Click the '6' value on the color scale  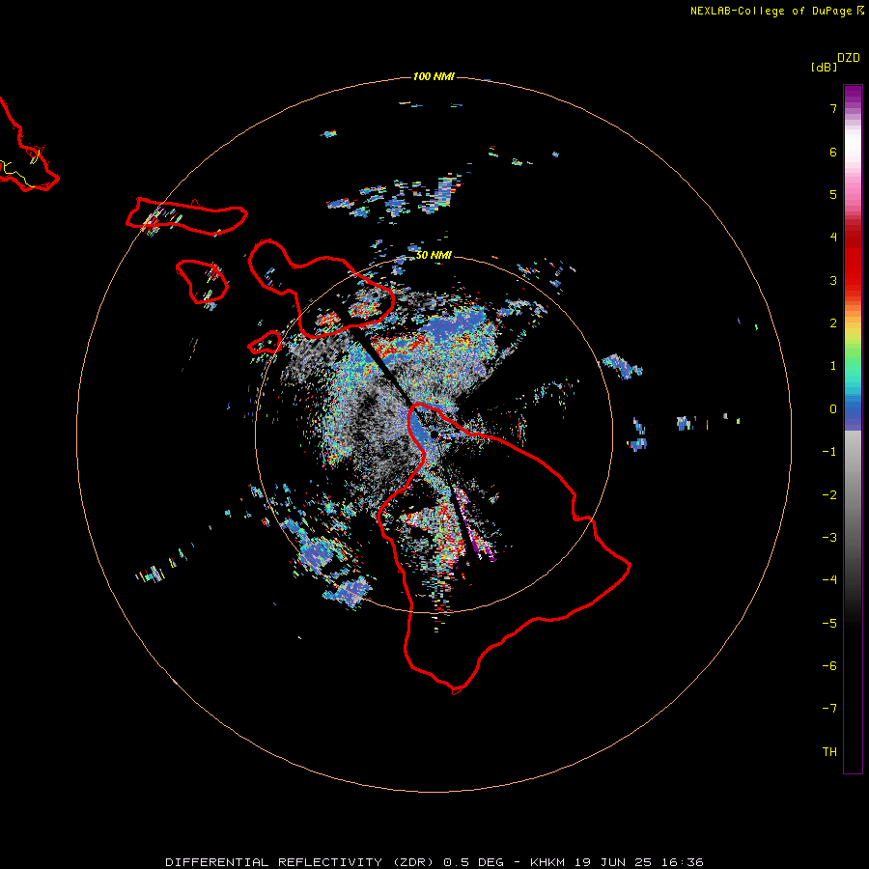[x=833, y=152]
